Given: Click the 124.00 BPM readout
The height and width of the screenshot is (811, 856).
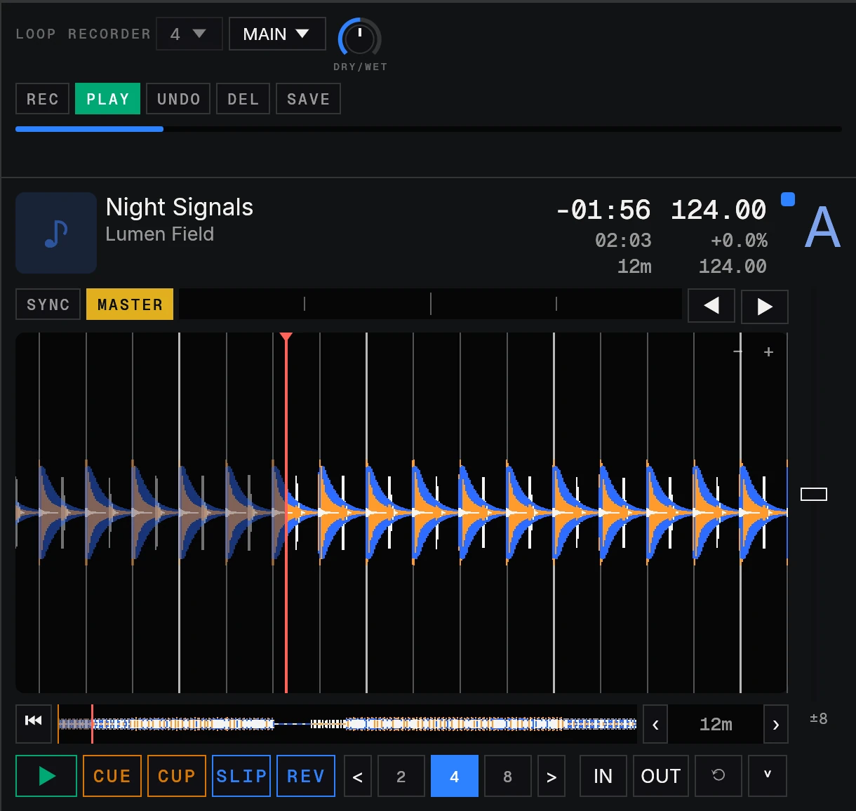Looking at the screenshot, I should (718, 210).
